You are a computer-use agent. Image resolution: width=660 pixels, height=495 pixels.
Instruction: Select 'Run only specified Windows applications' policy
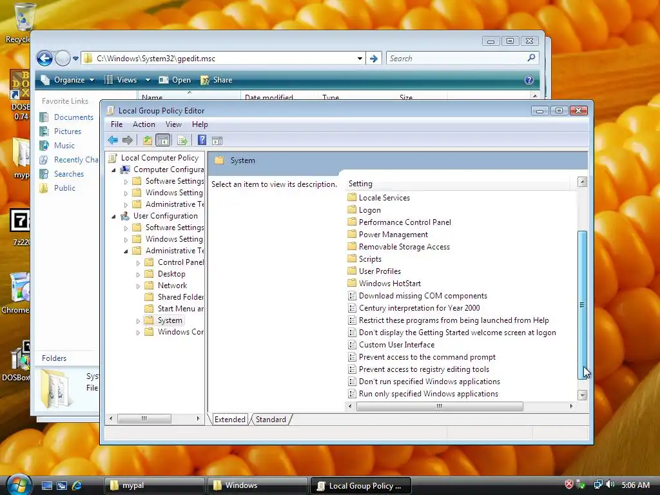coord(423,394)
